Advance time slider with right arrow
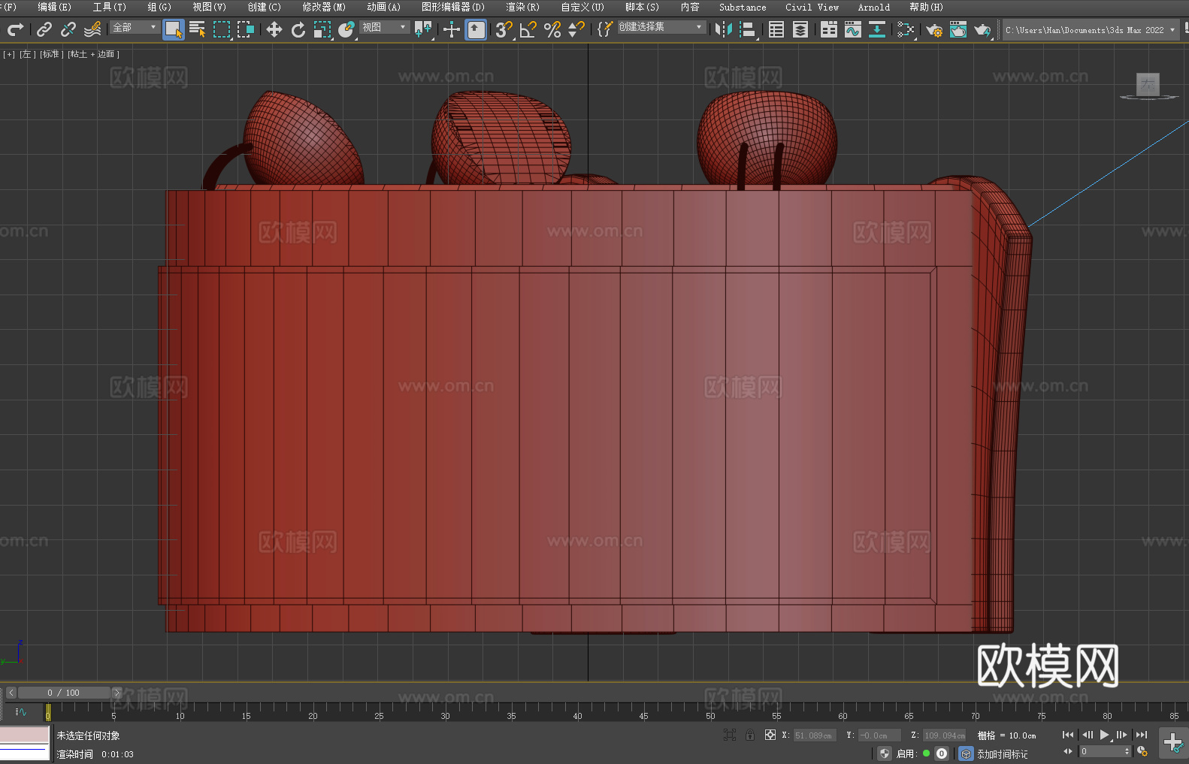This screenshot has height=764, width=1189. pos(116,693)
